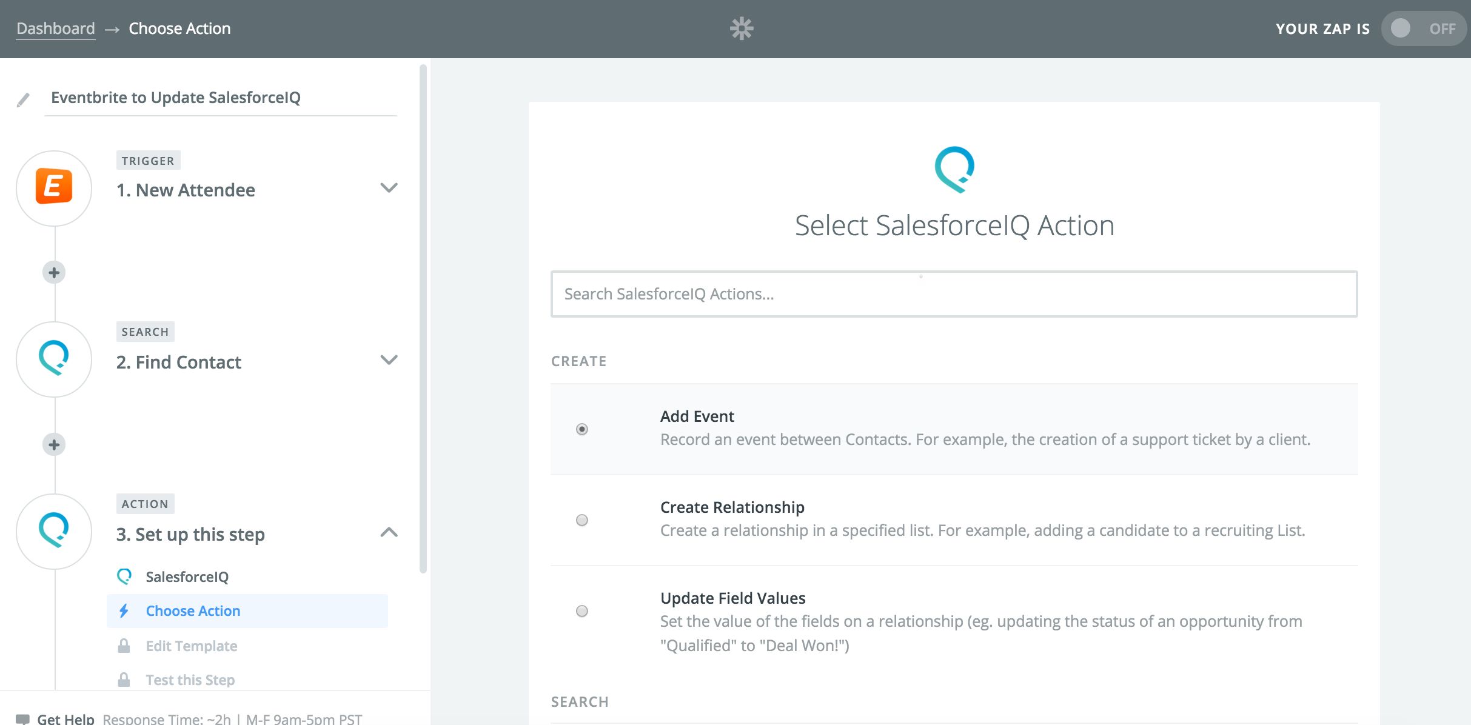The height and width of the screenshot is (725, 1471).
Task: Add a step after Find Contact
Action: 54,444
